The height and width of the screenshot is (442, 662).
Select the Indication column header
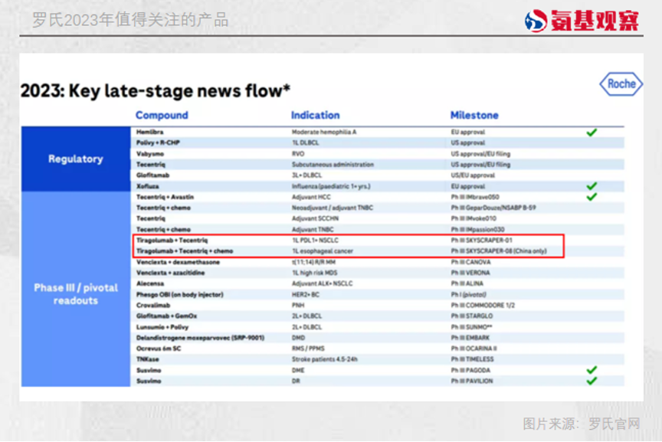pos(315,115)
